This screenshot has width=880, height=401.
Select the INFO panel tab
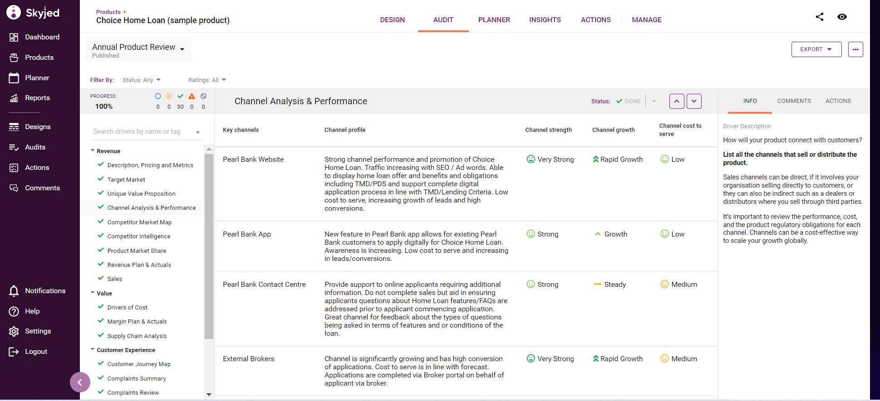(750, 101)
